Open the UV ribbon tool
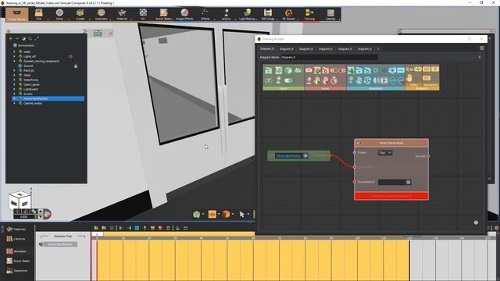This screenshot has width=500, height=281. pos(143,14)
